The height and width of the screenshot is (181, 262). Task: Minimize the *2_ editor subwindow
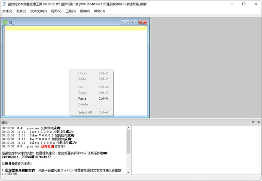coord(125,22)
